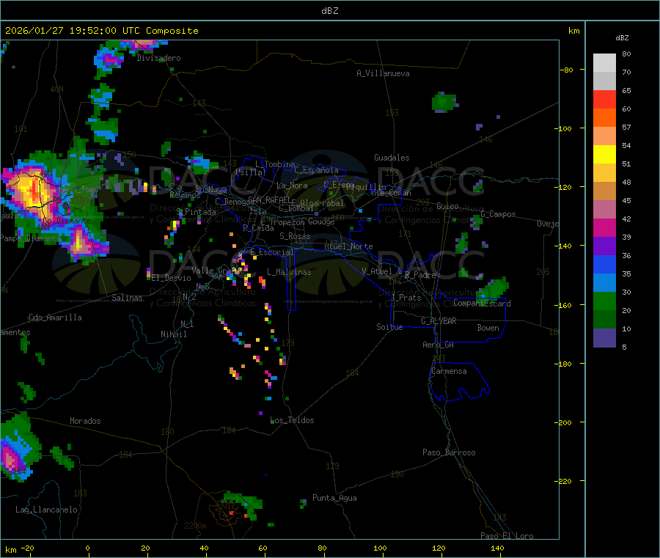Viewport: 660px width, 558px height.
Task: Click the A_Villanueva place label
Action: coord(383,73)
